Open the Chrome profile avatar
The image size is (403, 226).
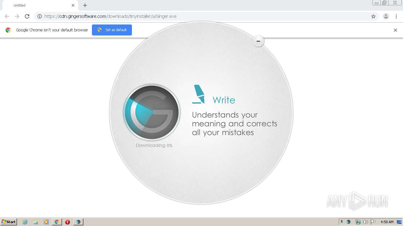tap(386, 16)
